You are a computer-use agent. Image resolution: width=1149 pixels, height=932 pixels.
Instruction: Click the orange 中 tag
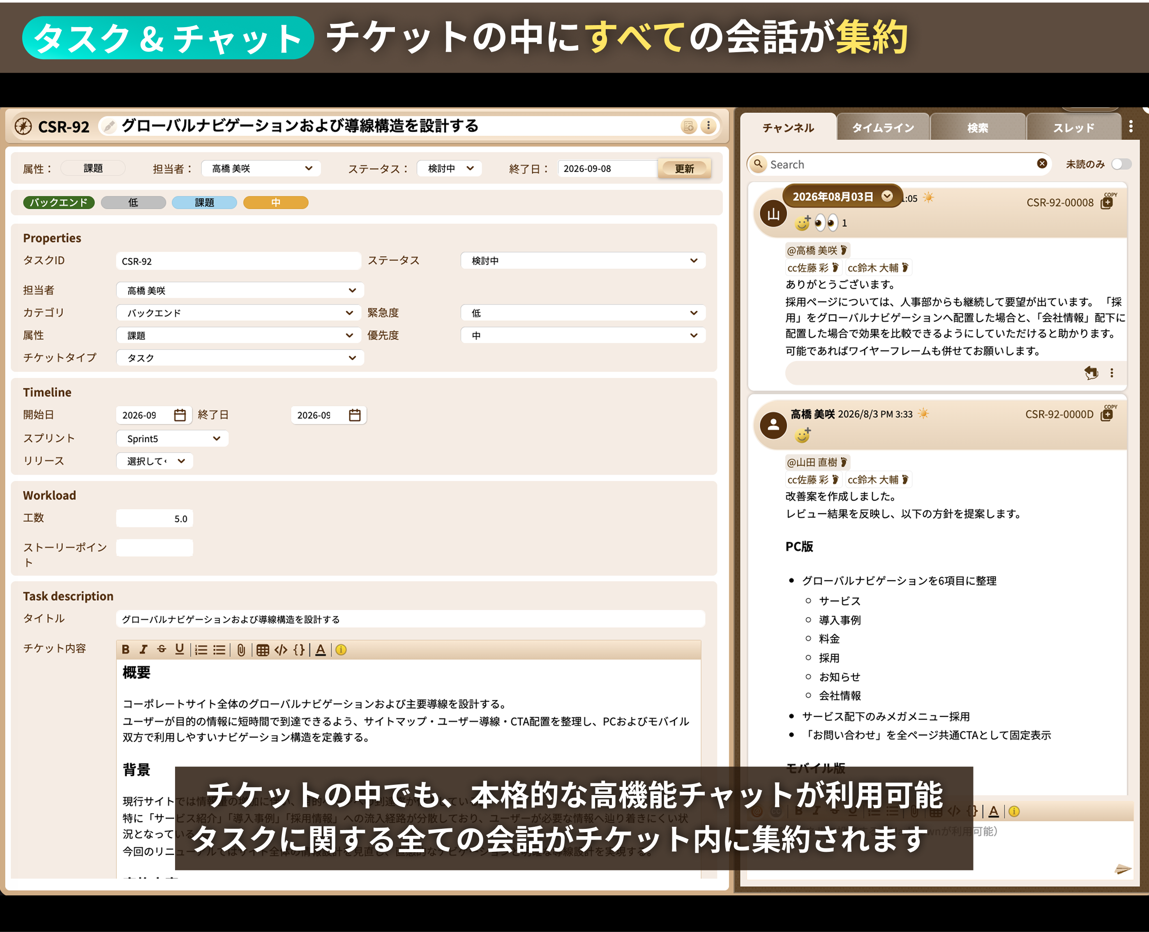point(276,202)
